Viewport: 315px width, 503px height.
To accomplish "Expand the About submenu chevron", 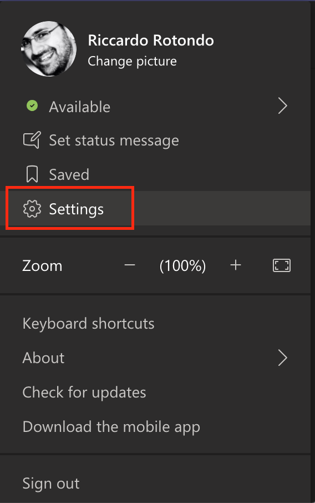I will pyautogui.click(x=283, y=358).
